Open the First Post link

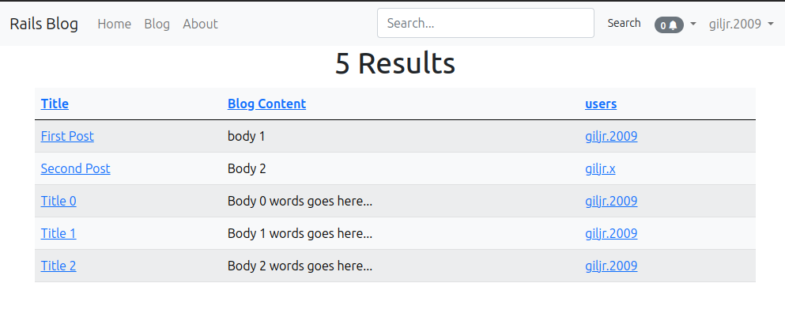(67, 136)
